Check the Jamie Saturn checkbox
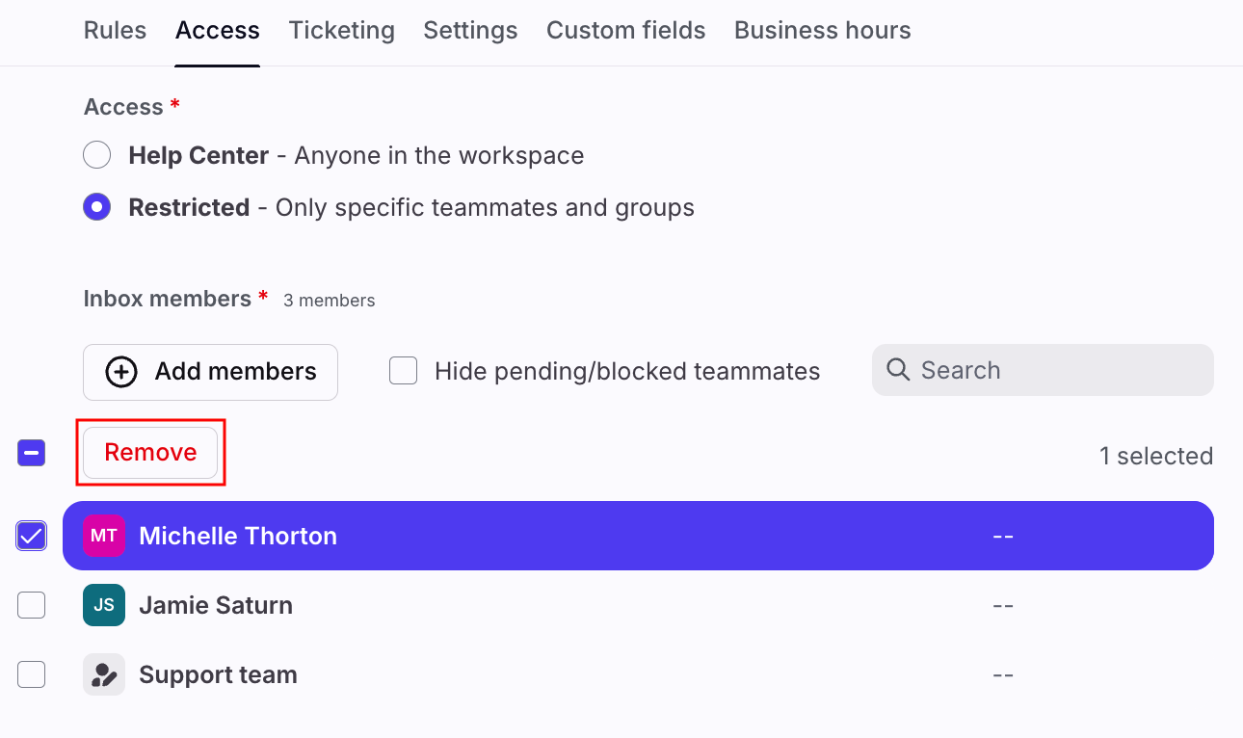The image size is (1243, 738). tap(32, 605)
